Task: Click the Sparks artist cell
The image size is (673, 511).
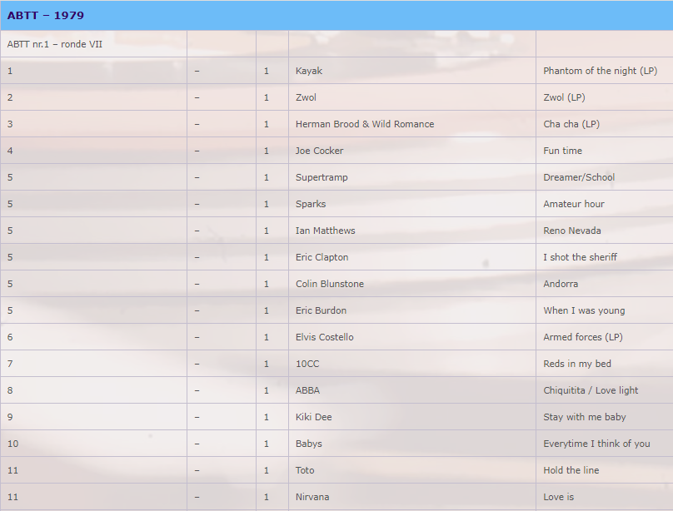Action: (x=311, y=204)
